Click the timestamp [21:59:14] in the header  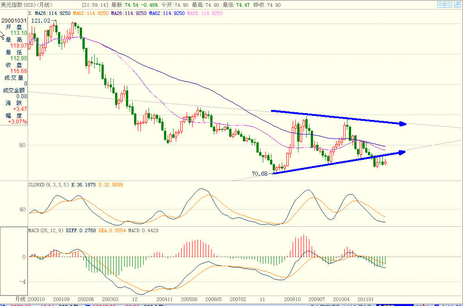pos(95,5)
